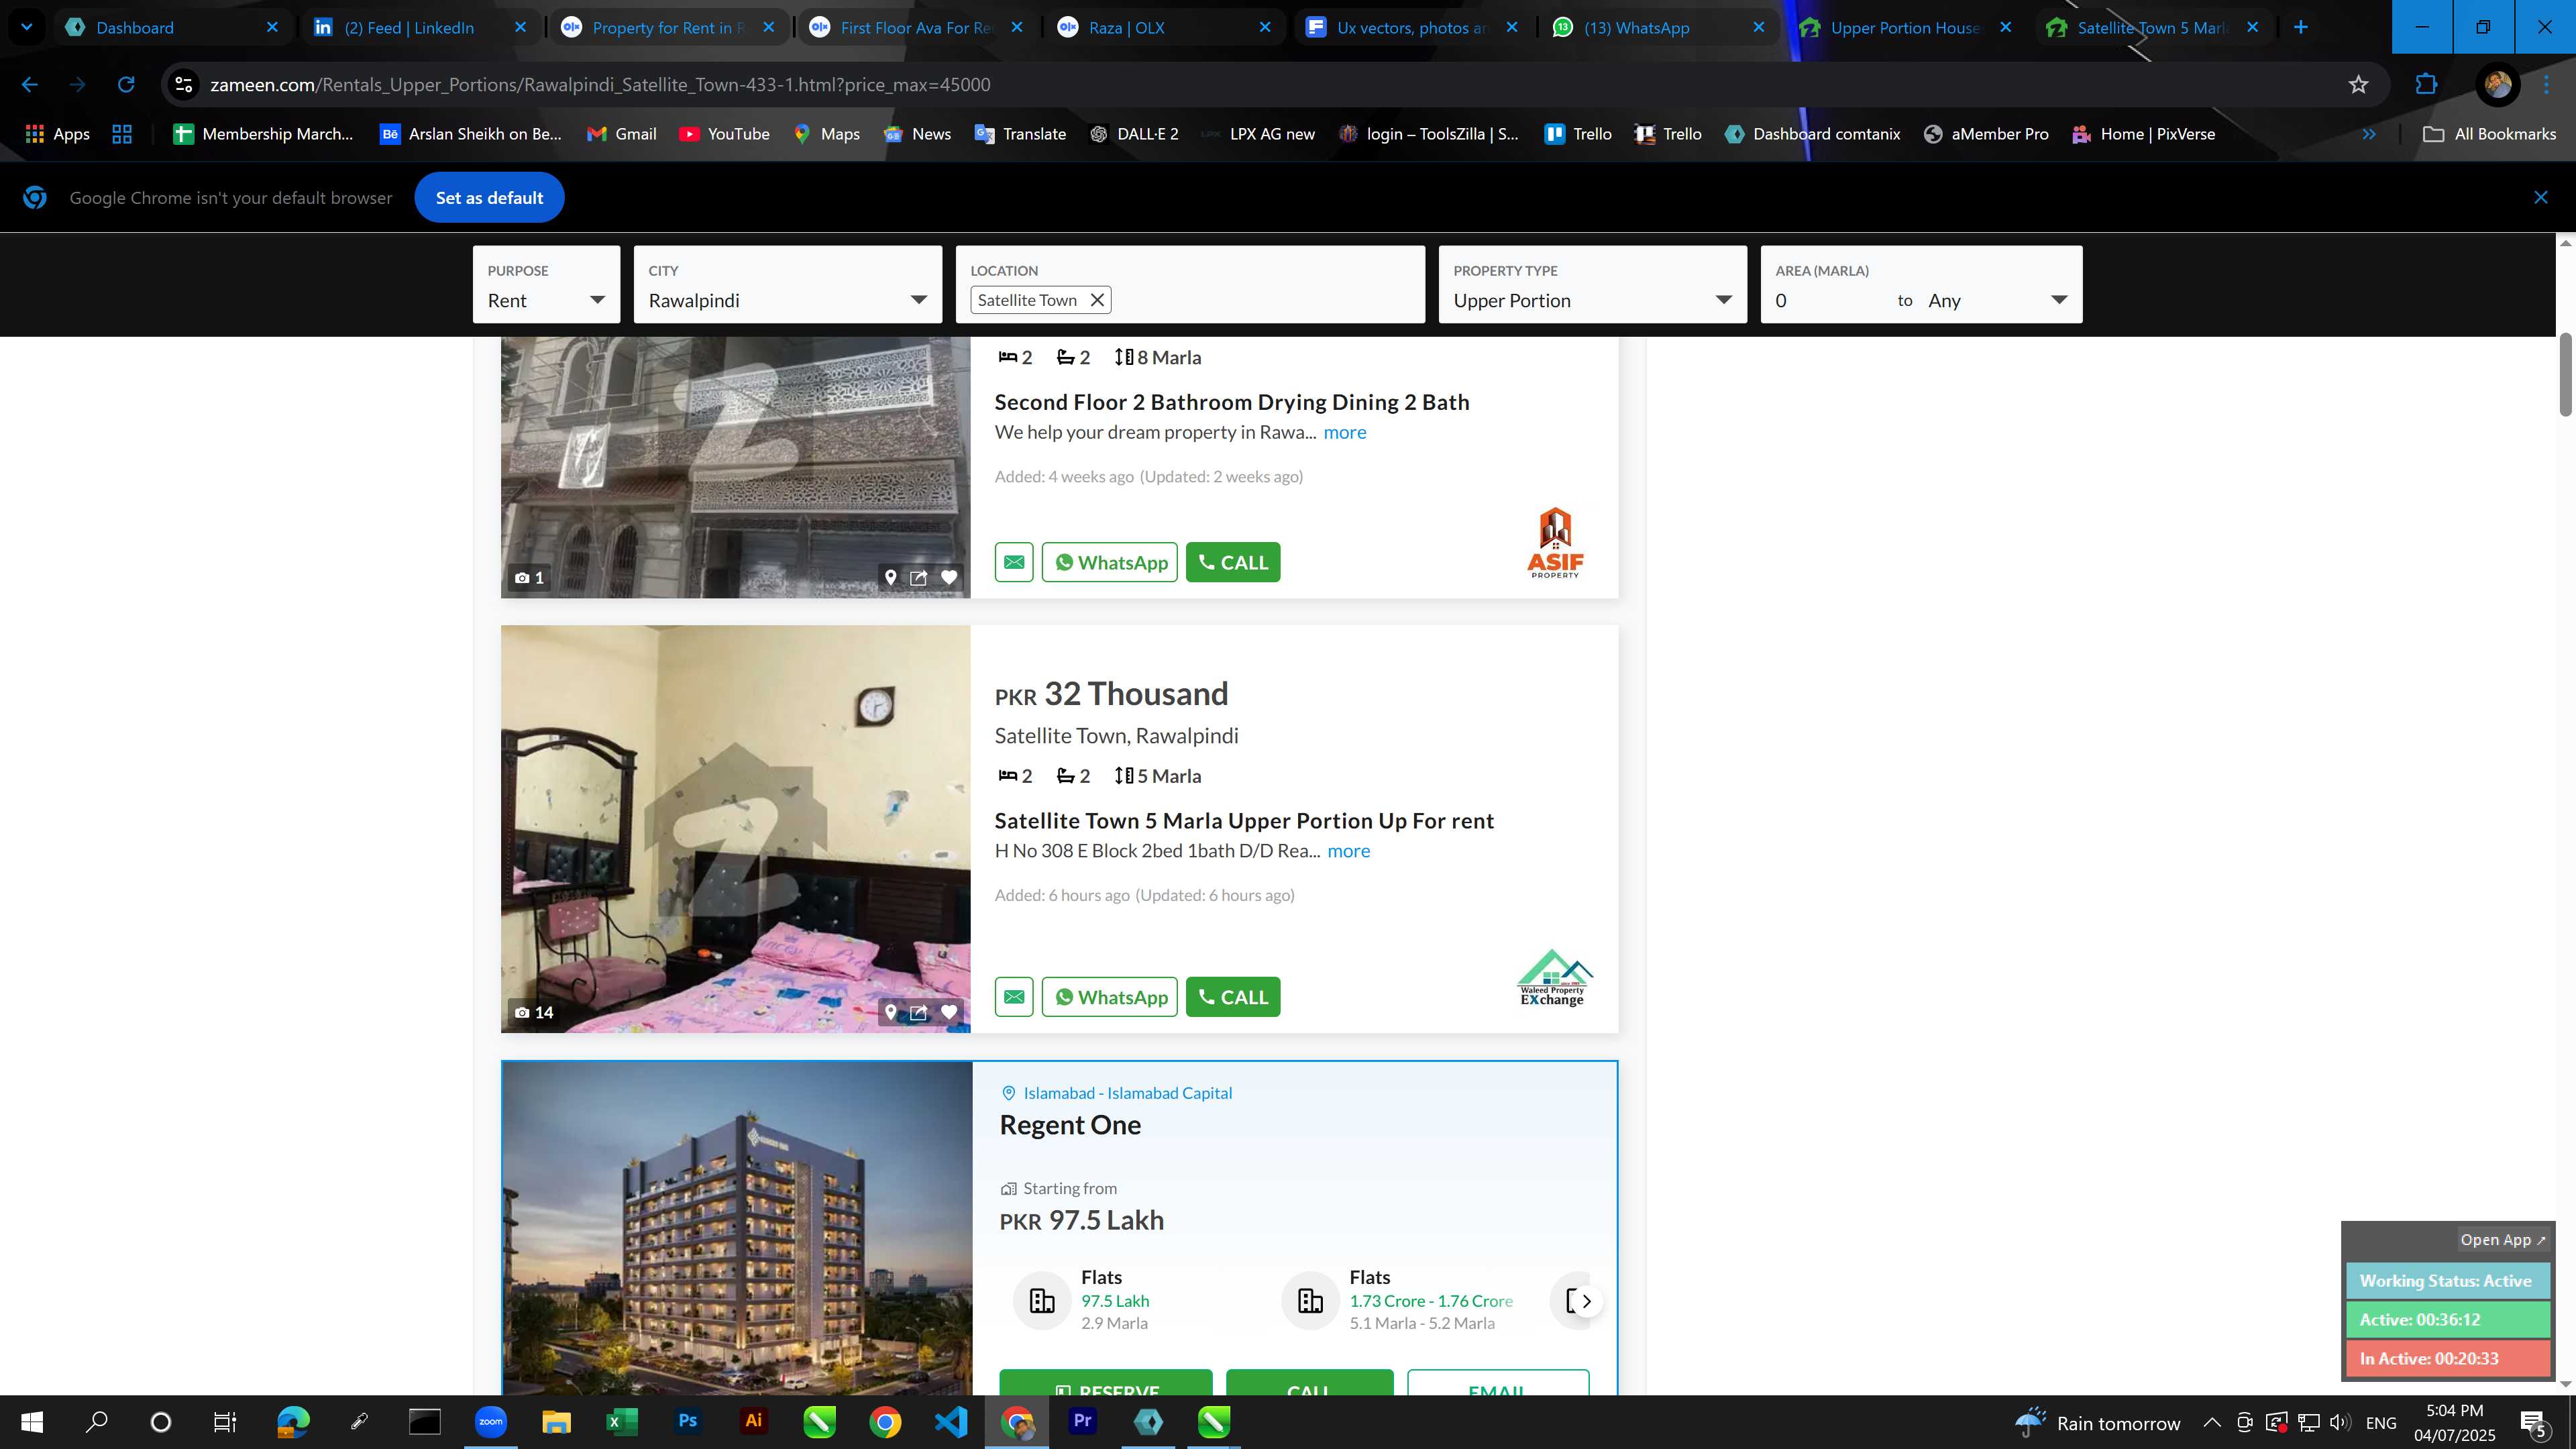Open Apps bookmark shortcut
The width and height of the screenshot is (2576, 1449).
coord(57,134)
